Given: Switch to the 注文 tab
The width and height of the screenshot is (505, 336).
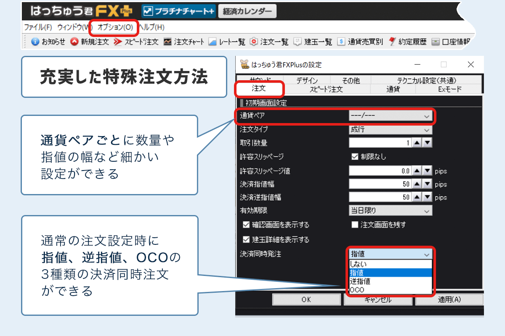Looking at the screenshot, I should pos(259,89).
